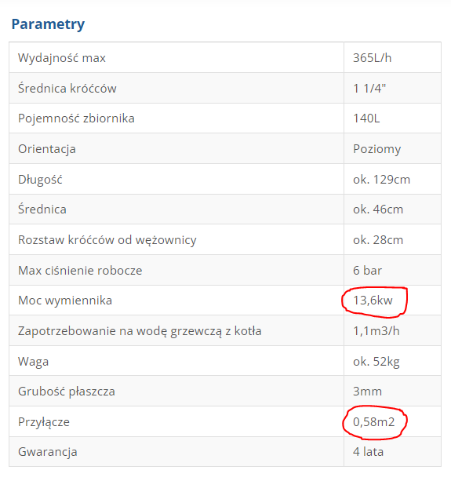Click the 1,1m3/h heating water value
451x481 pixels.
click(376, 331)
